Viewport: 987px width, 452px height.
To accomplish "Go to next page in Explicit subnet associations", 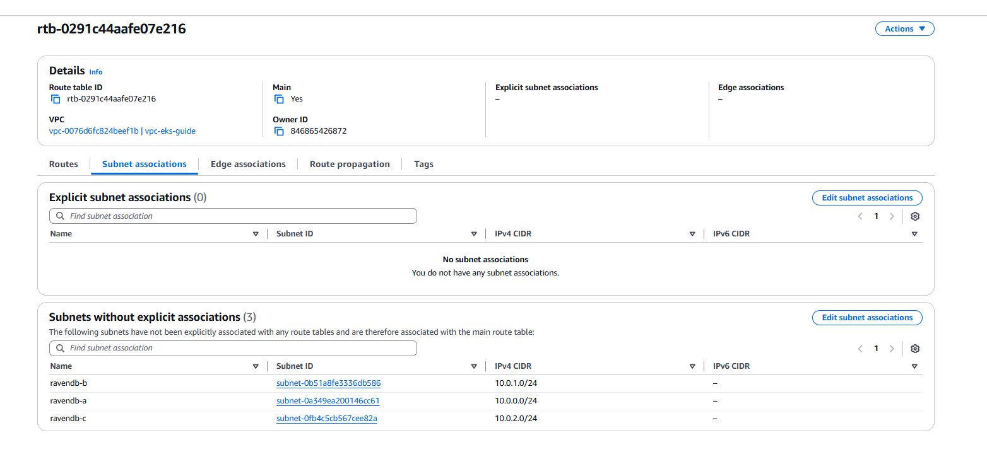I will pos(892,216).
